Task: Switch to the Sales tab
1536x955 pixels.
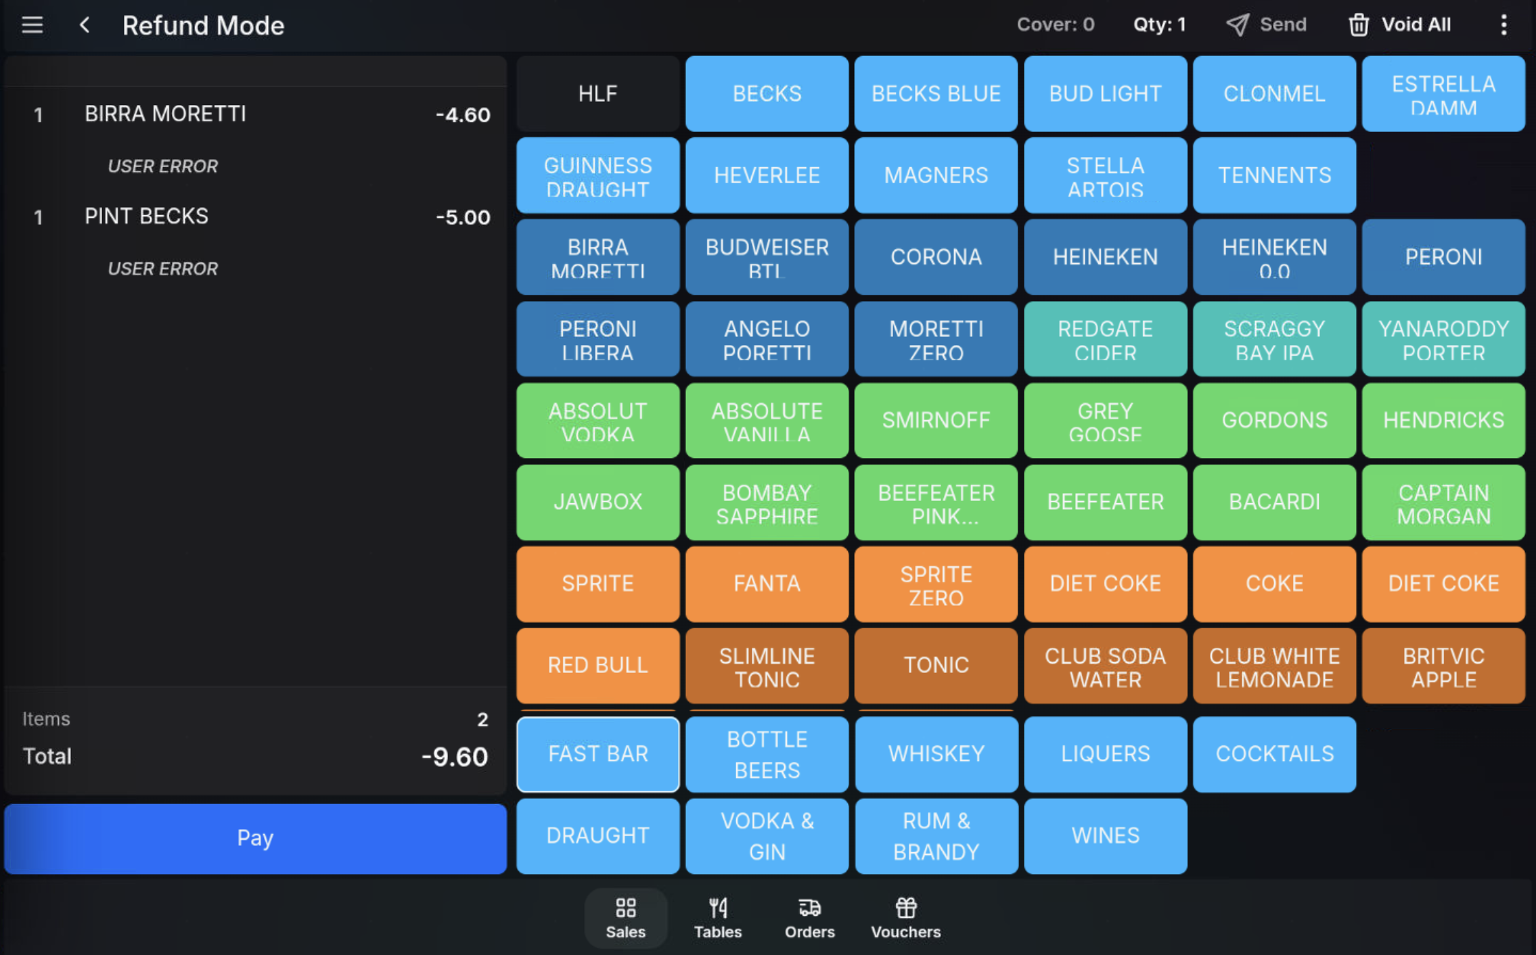Action: pos(625,918)
